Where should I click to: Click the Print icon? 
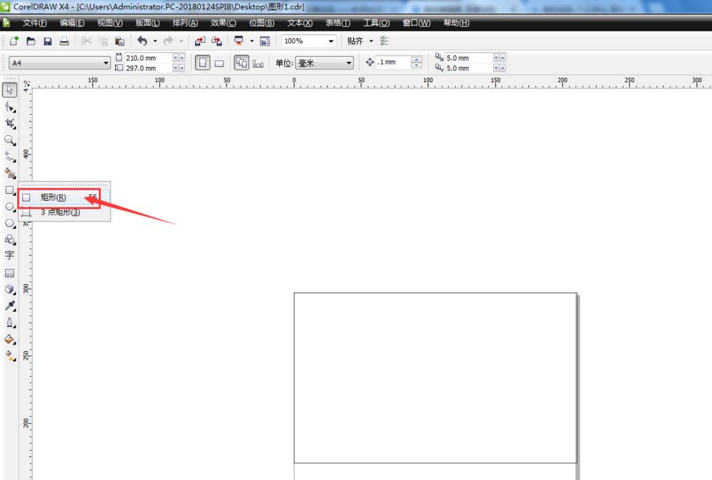coord(65,41)
